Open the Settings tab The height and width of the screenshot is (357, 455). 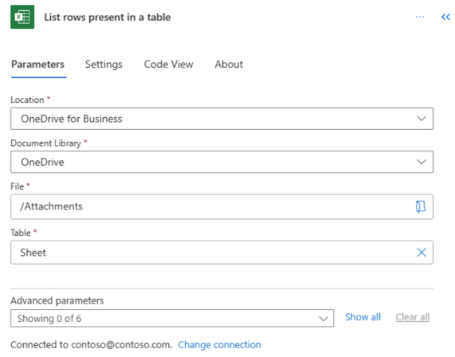coord(104,64)
